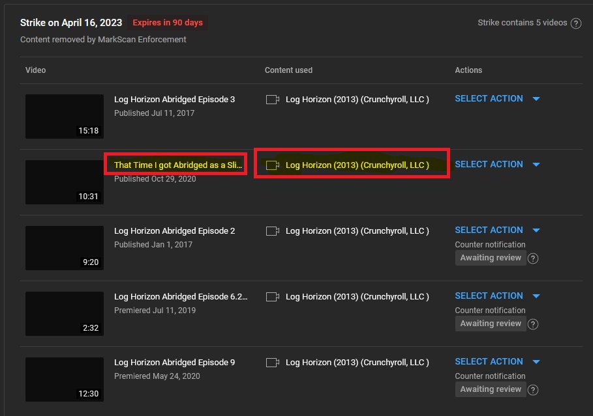Click SELECT ACTION text for Episode 6.2
Viewport: 593px width, 416px height.
(x=489, y=296)
